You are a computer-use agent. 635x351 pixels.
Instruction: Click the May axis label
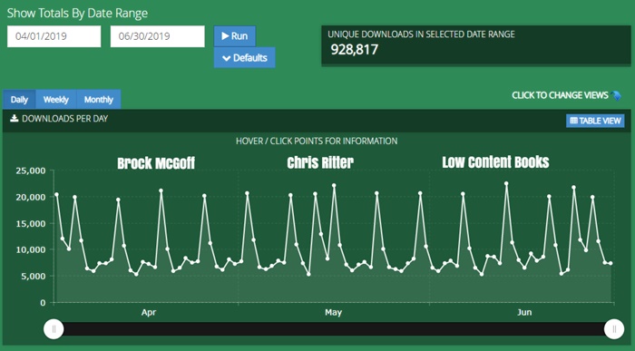tap(333, 312)
